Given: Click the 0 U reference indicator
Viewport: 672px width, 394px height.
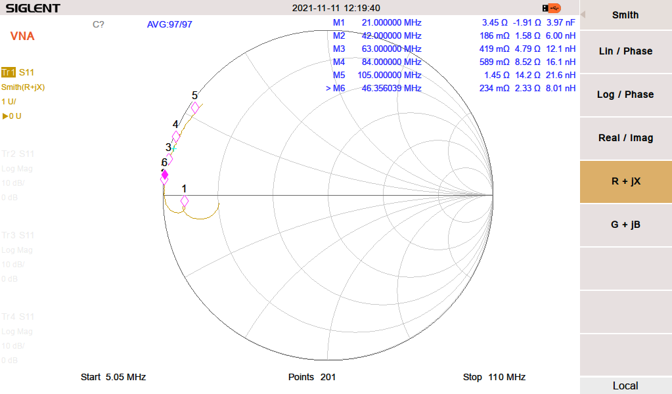Looking at the screenshot, I should click(12, 116).
